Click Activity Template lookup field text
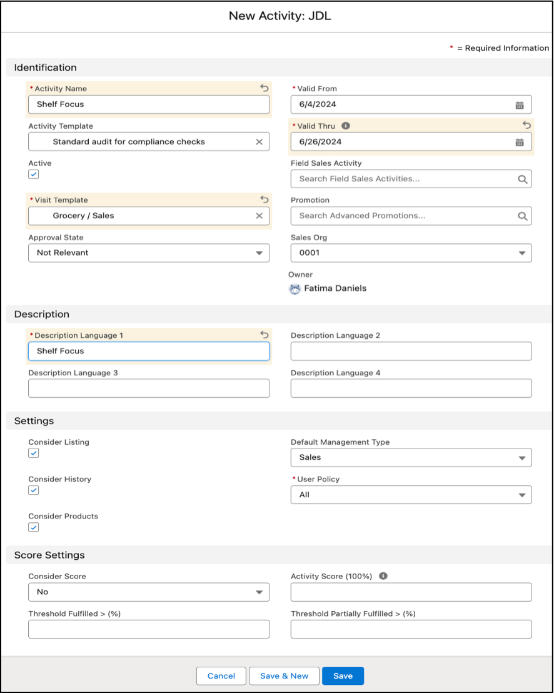This screenshot has width=554, height=693. pyautogui.click(x=129, y=142)
